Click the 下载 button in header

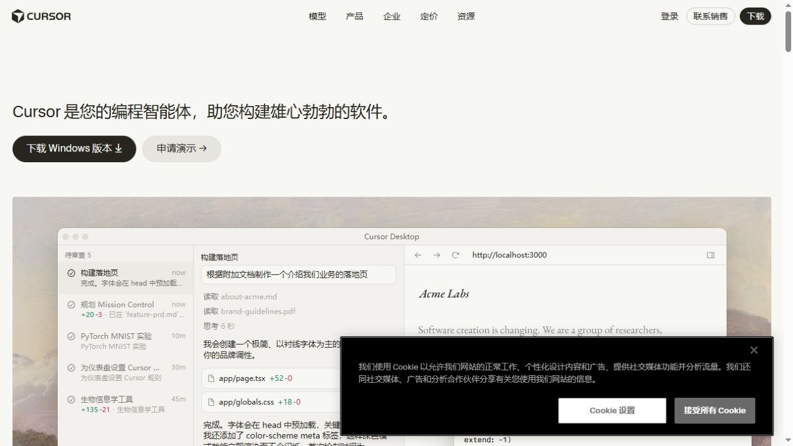[x=755, y=16]
